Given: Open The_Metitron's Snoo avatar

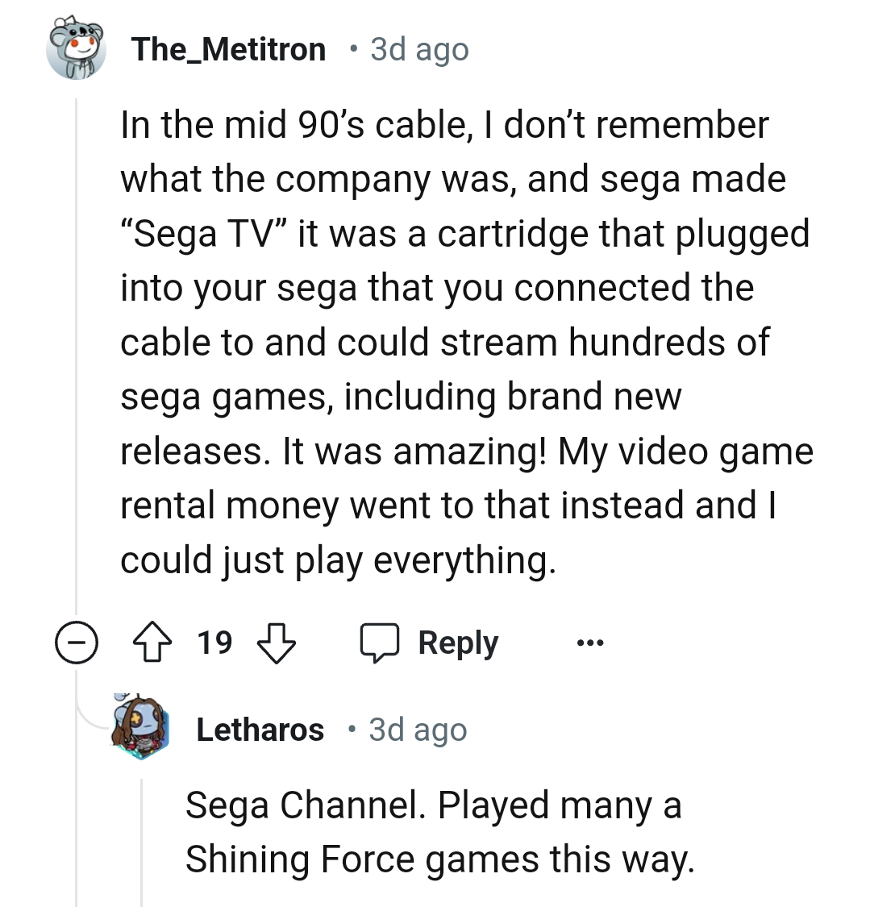Looking at the screenshot, I should point(77,50).
